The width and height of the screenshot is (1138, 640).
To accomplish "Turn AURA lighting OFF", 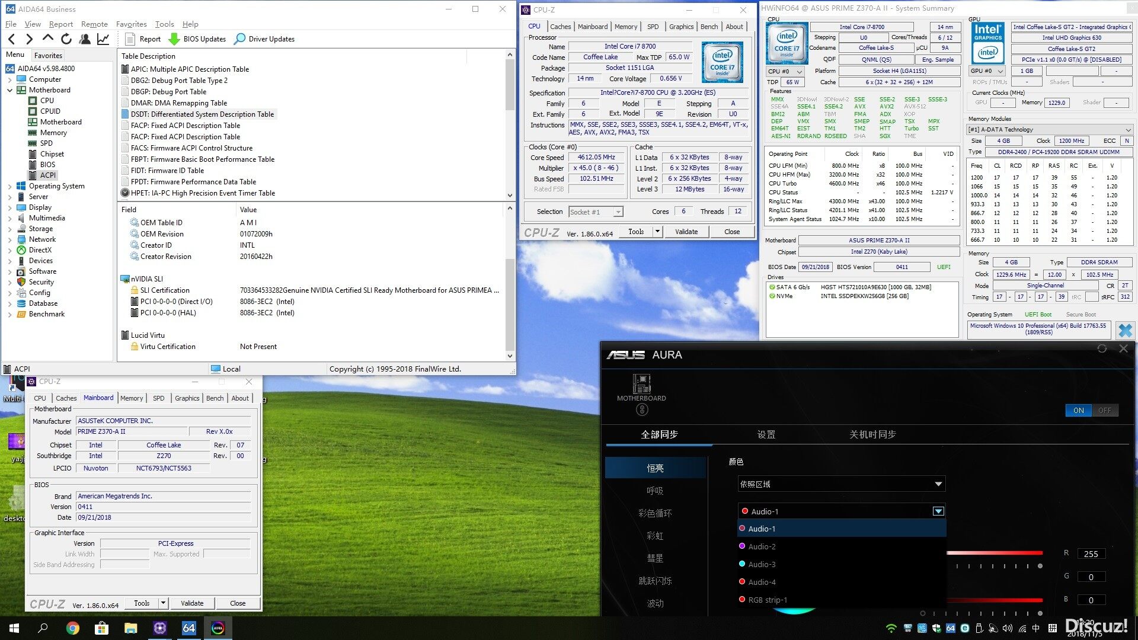I will click(1105, 410).
